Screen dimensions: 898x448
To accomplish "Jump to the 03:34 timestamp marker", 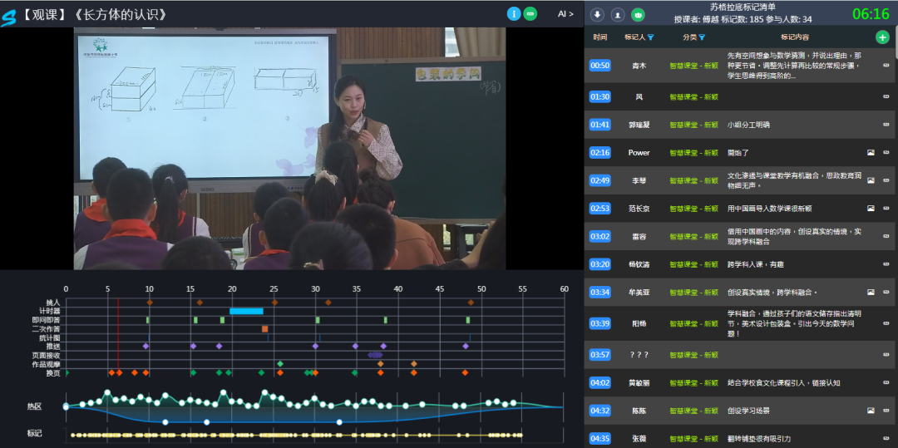I will pyautogui.click(x=599, y=293).
